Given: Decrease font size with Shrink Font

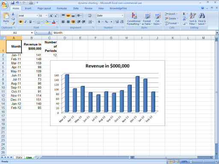Looking at the screenshot, I should pos(56,16).
